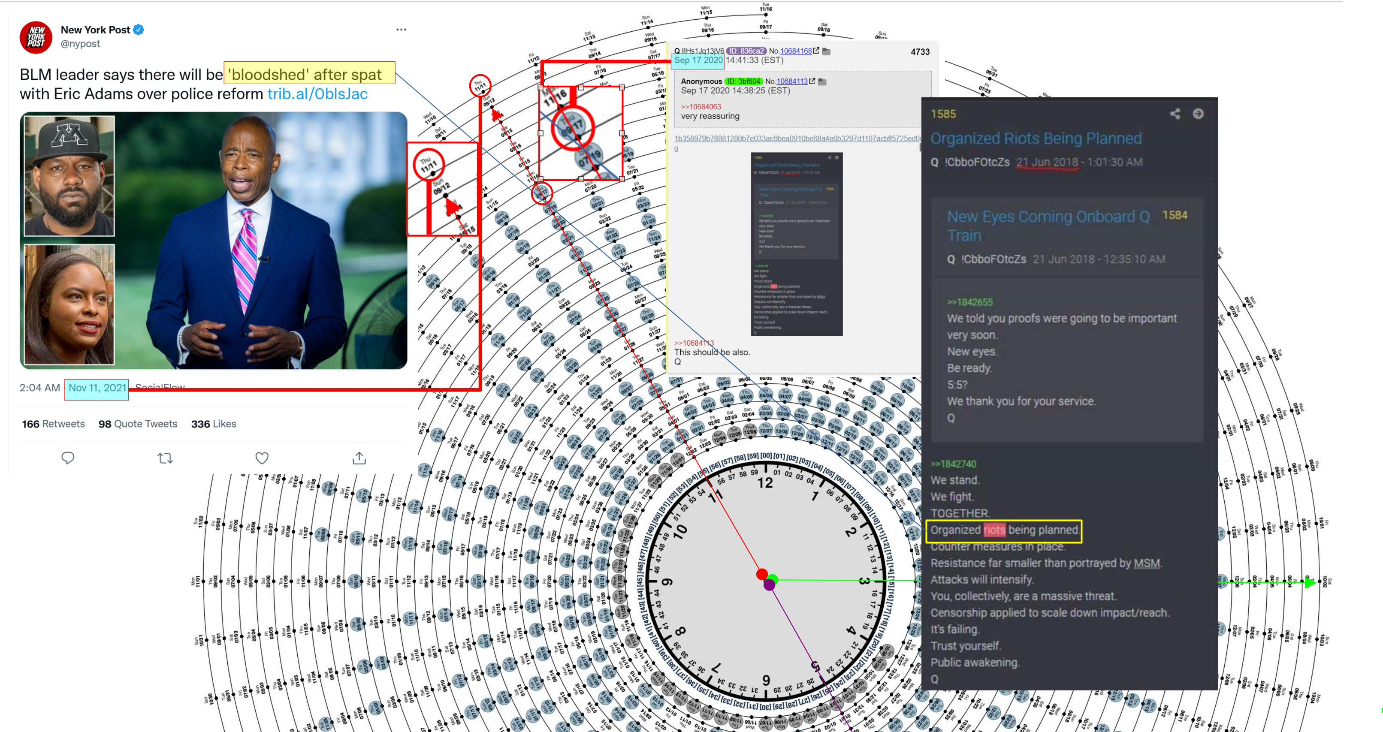Click external-link icon beside post No.10684168

816,51
